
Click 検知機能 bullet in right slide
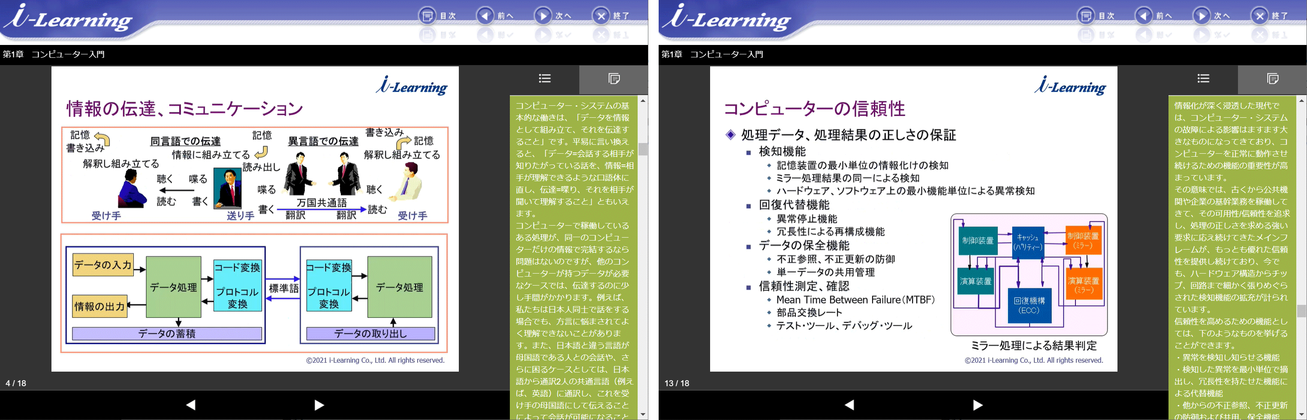pos(782,152)
